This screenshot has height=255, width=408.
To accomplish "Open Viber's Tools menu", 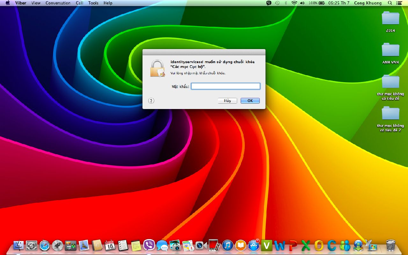I will click(93, 3).
